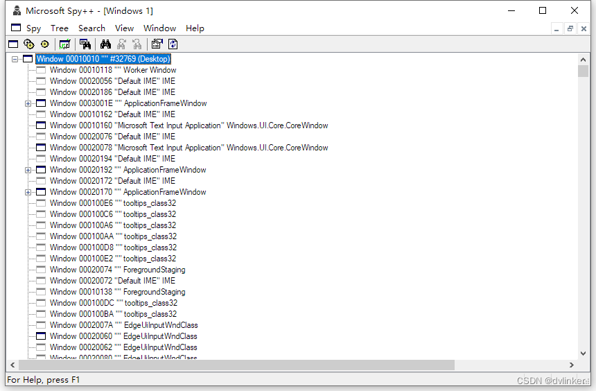
Task: Click the Log Messages toolbar icon
Action: pos(65,44)
